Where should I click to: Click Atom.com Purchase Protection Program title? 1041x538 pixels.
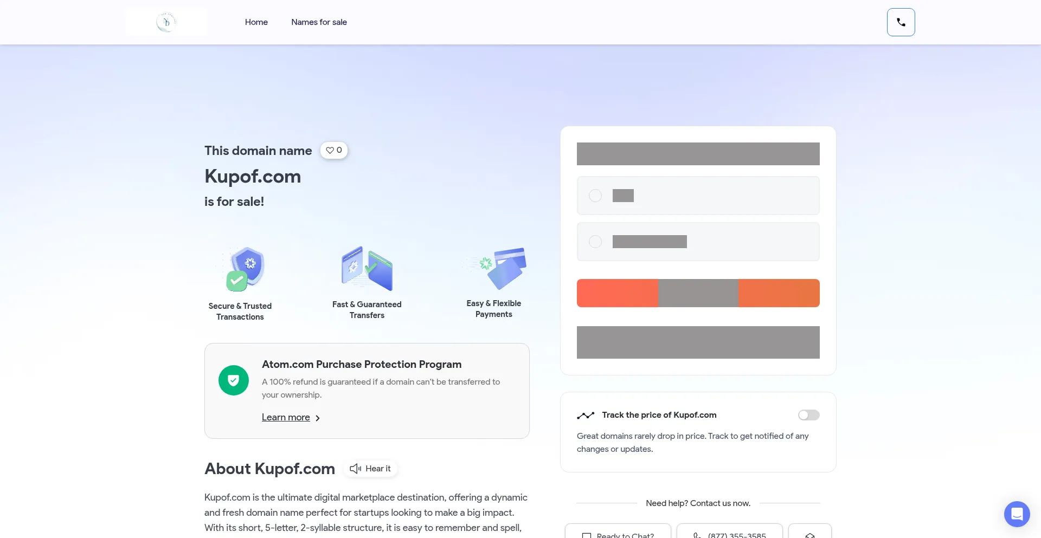362,365
